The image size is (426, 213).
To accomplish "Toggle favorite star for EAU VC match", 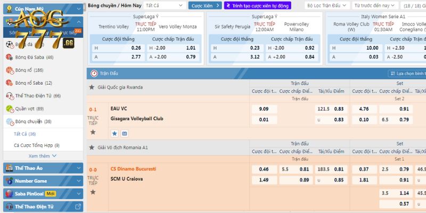I will click(x=93, y=132).
